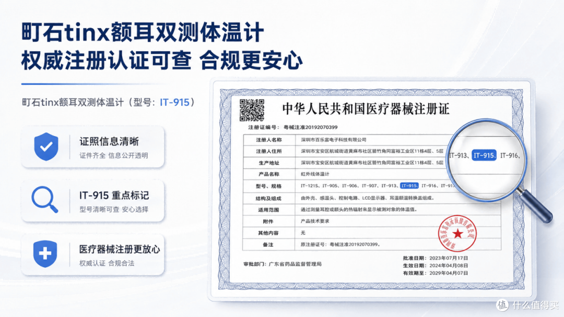Click the blue checkmark shield icon

coord(46,147)
